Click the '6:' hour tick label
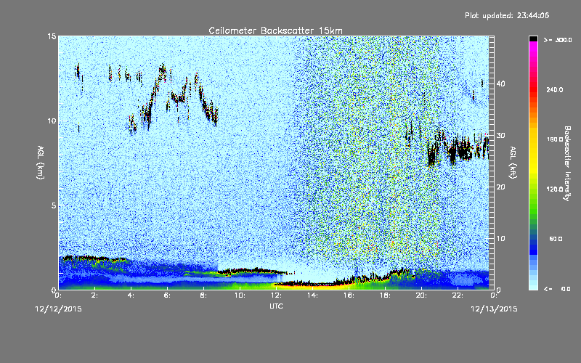Screen dimensions: 581x363 168,295
